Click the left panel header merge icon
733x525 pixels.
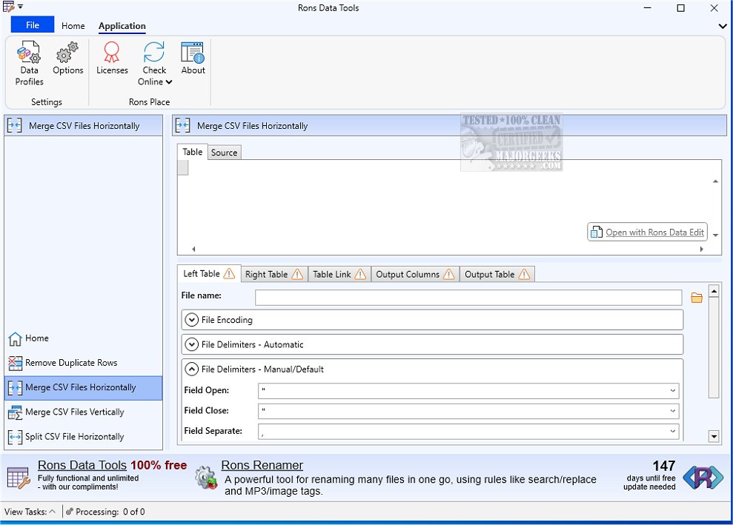tap(15, 126)
